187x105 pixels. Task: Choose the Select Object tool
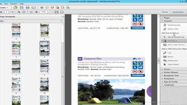pyautogui.click(x=171, y=64)
